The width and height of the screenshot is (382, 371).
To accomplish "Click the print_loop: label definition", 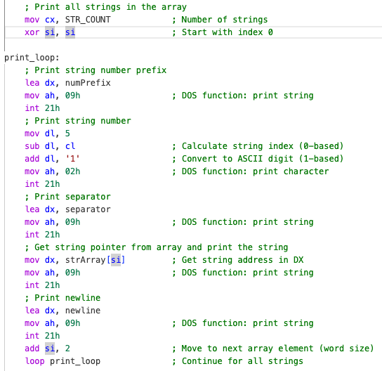I will (x=32, y=58).
